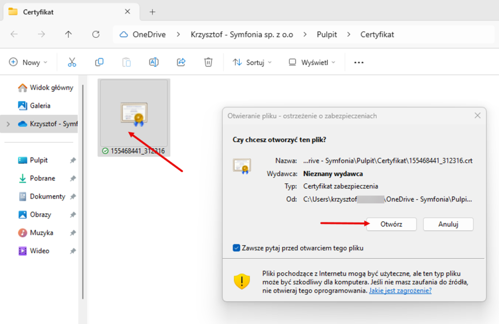Screen dimensions: 499x324
Task: Select Wideo in navigation pane
Action: (x=39, y=251)
